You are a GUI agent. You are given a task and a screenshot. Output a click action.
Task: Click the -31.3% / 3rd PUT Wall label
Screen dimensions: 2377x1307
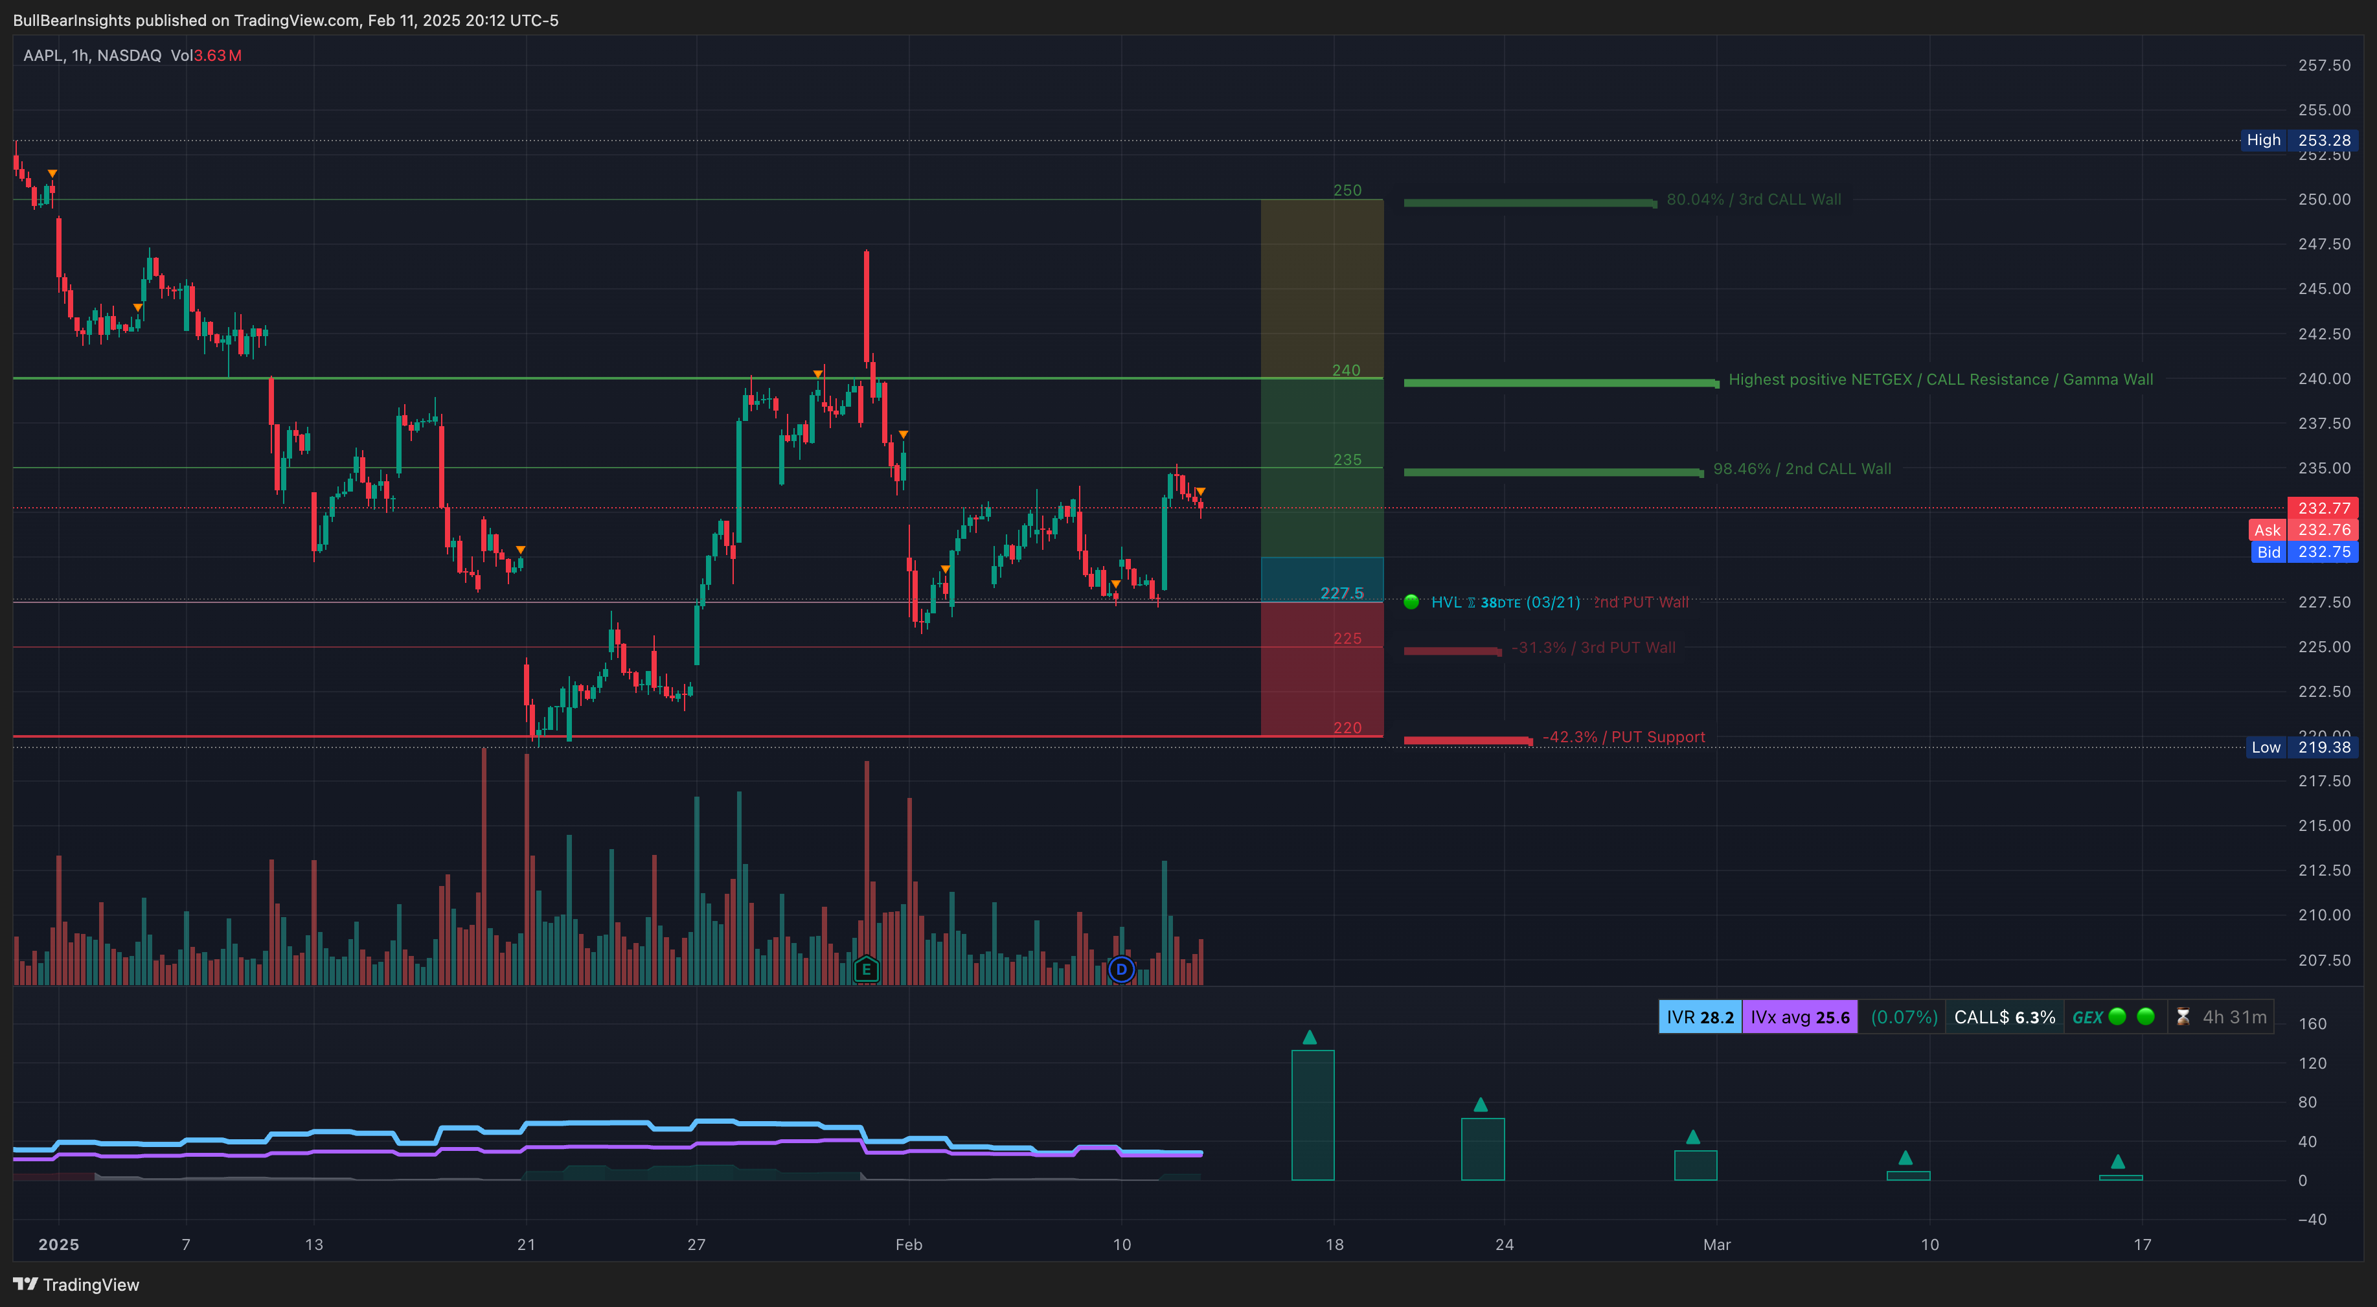coord(1593,647)
